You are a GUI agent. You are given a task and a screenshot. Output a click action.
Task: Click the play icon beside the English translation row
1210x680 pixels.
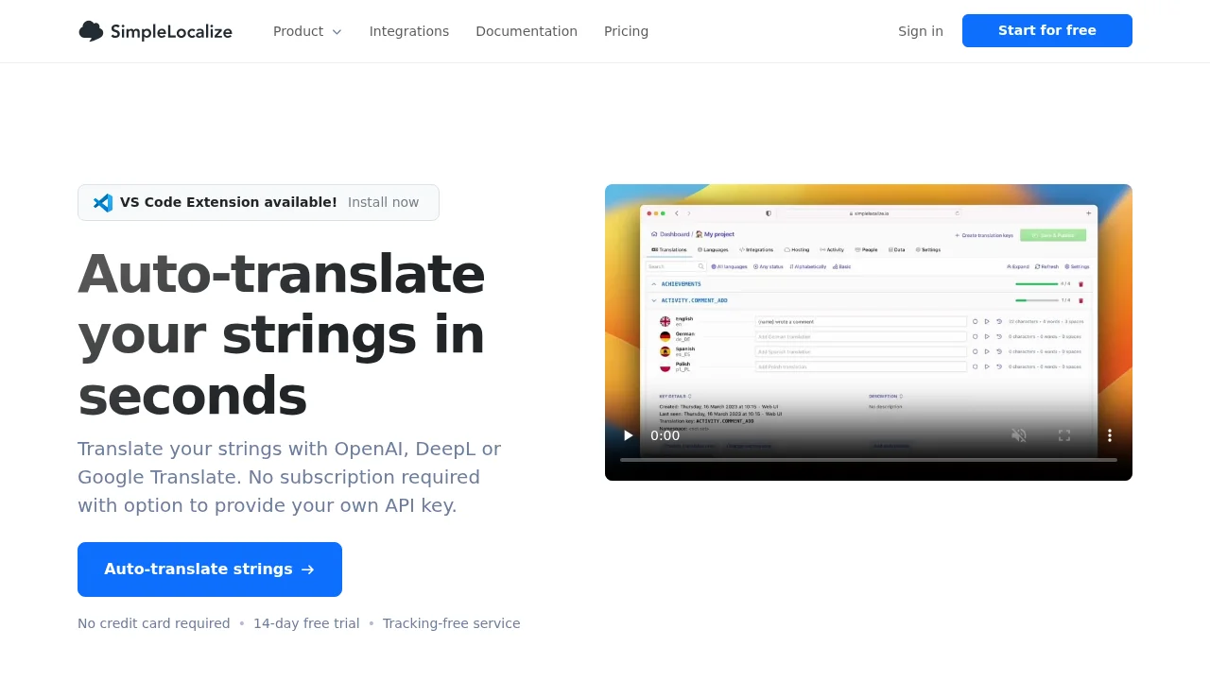pos(986,321)
